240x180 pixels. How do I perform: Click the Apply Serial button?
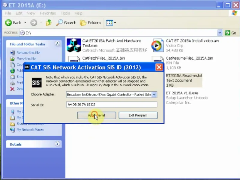click(x=96, y=115)
